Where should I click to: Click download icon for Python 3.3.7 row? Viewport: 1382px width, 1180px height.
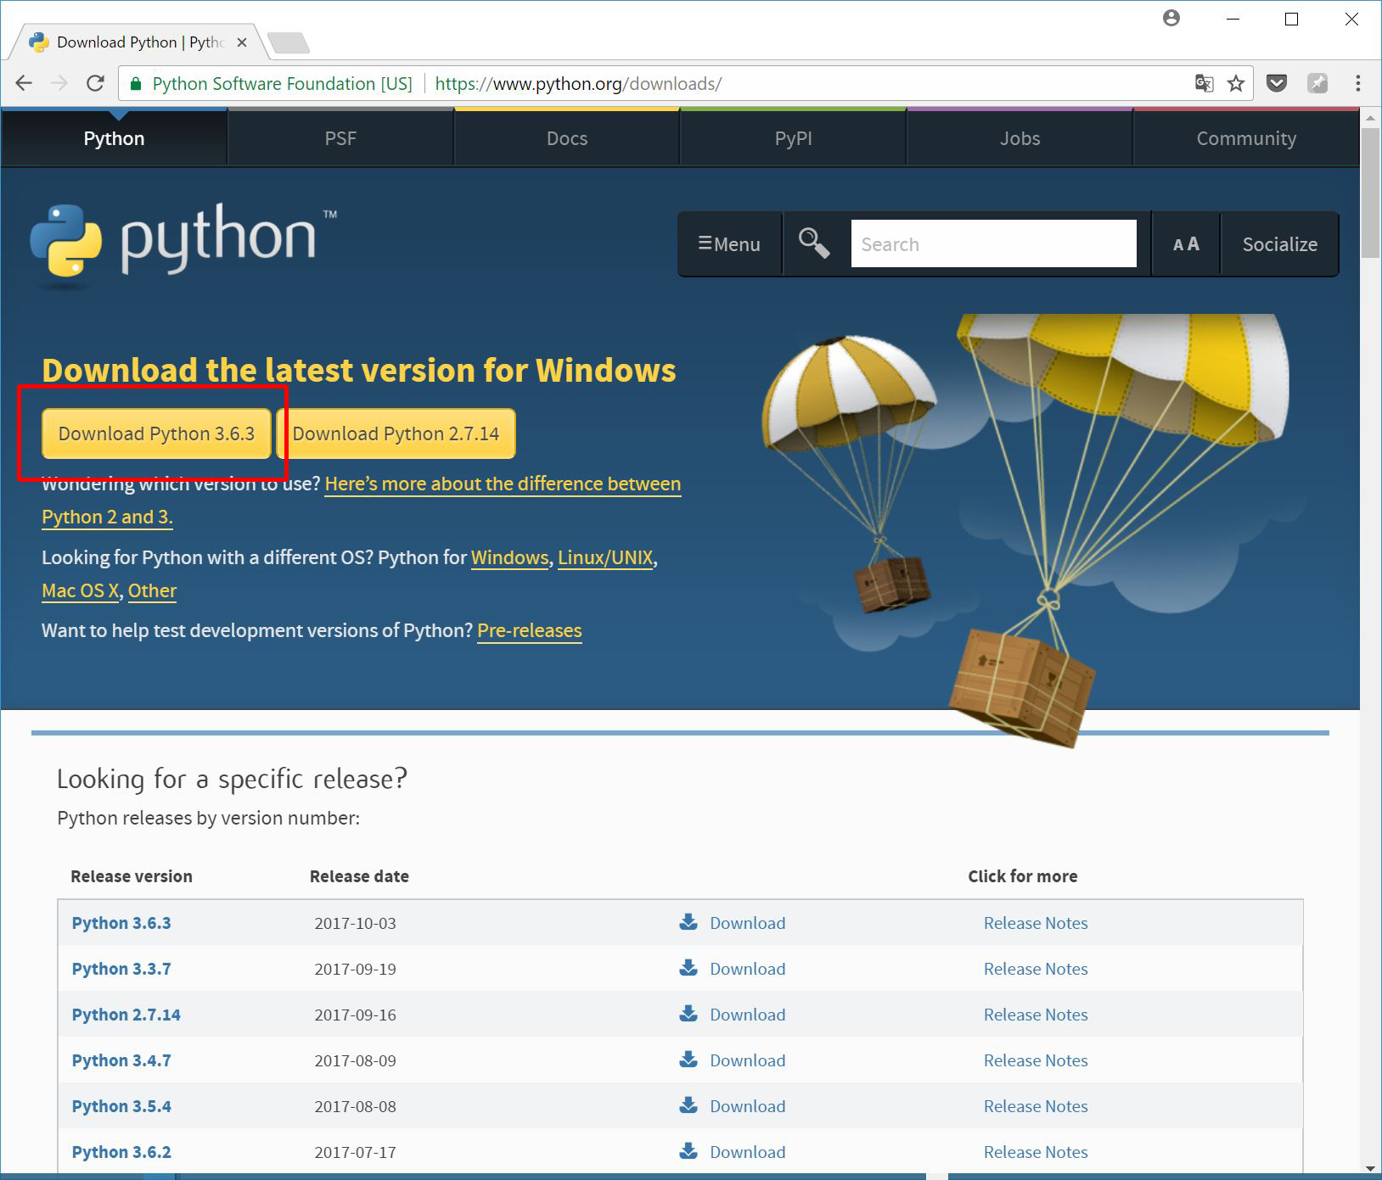point(688,968)
